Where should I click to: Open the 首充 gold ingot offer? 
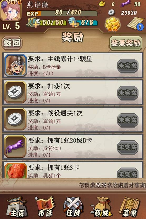113,24
